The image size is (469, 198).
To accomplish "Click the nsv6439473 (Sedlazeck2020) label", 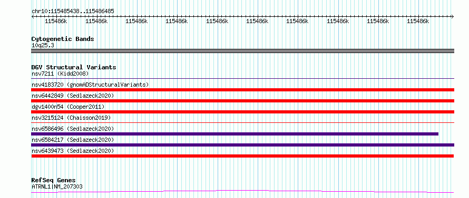I will point(73,151).
